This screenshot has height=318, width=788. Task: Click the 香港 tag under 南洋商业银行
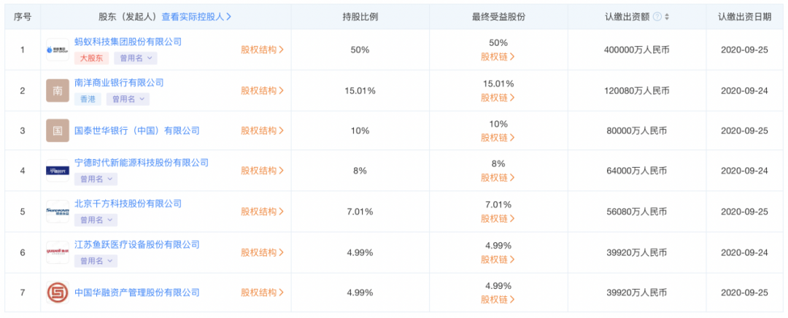88,99
